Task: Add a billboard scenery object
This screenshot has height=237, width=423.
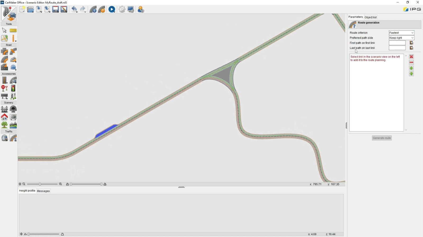Action: [13, 117]
